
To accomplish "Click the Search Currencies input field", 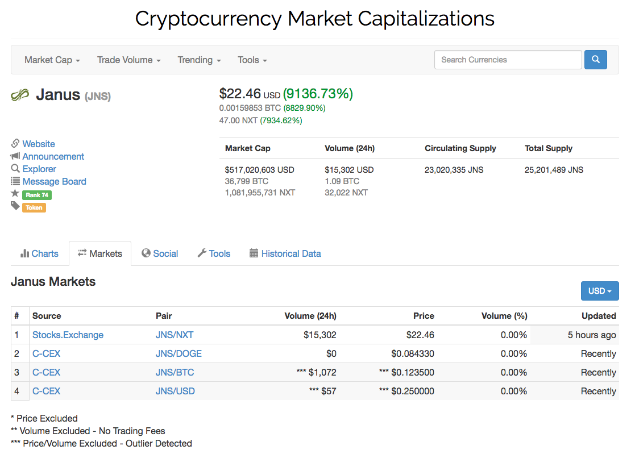I will click(x=508, y=60).
